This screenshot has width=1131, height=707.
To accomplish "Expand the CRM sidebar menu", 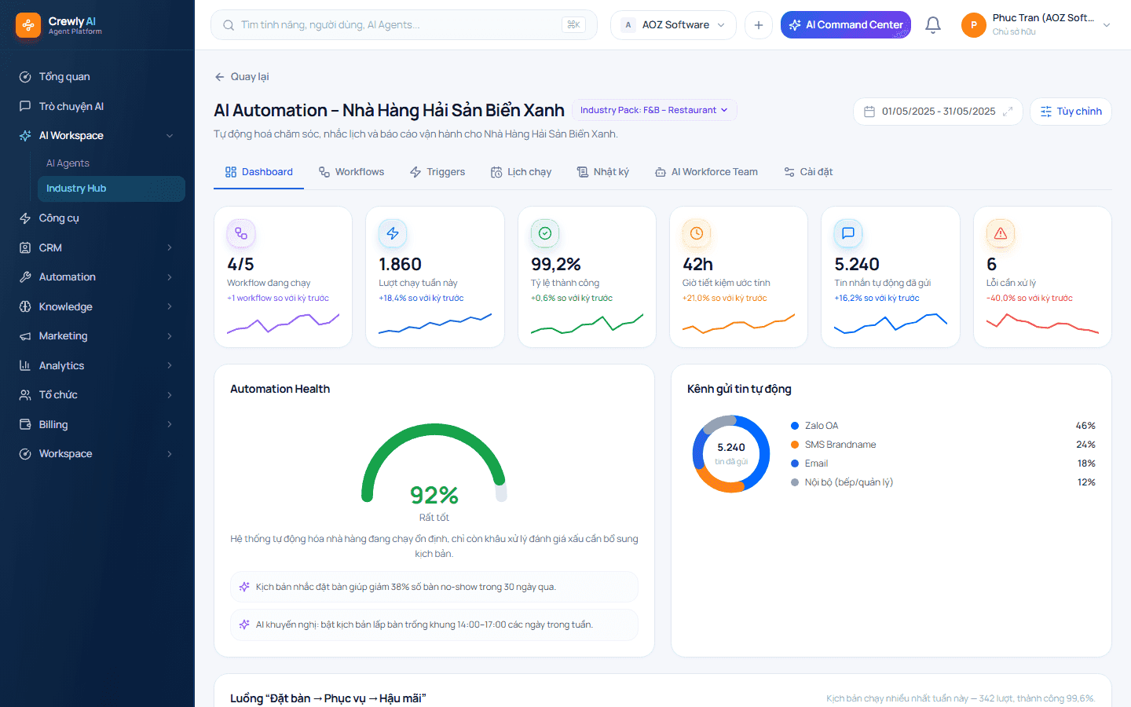I will point(97,247).
